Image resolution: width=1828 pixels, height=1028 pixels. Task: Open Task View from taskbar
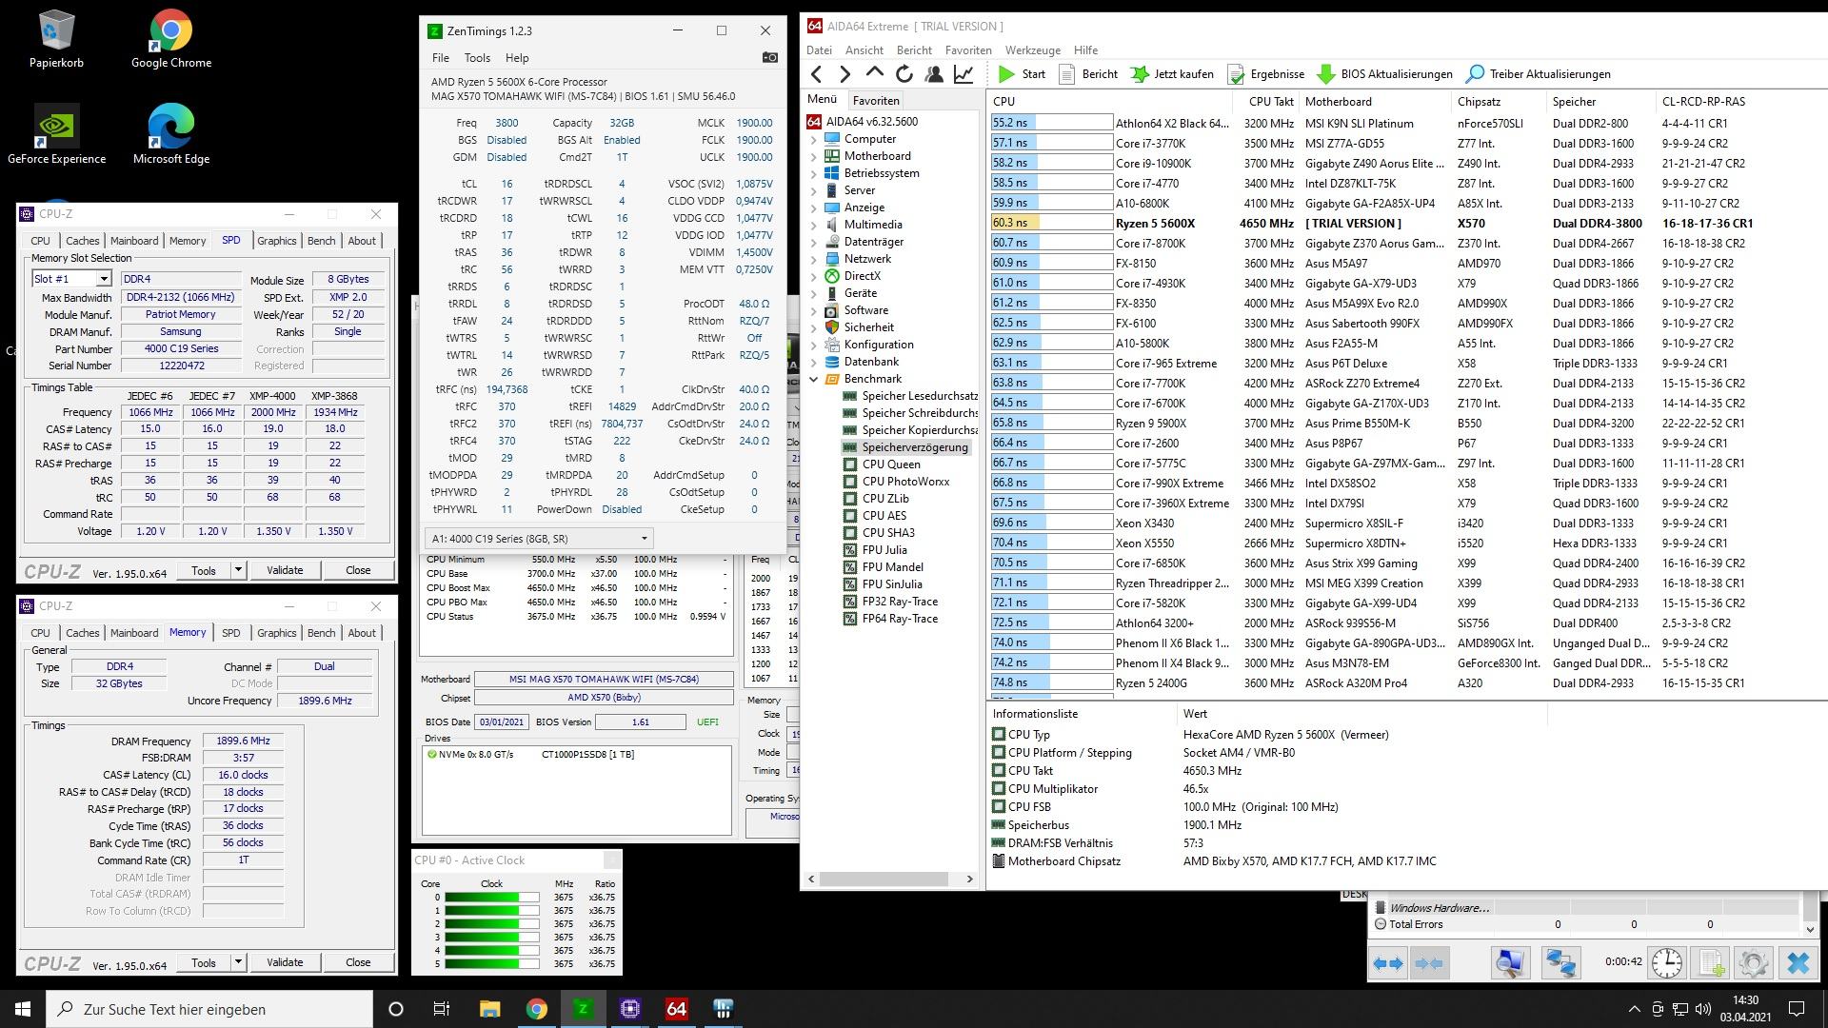(x=442, y=1009)
